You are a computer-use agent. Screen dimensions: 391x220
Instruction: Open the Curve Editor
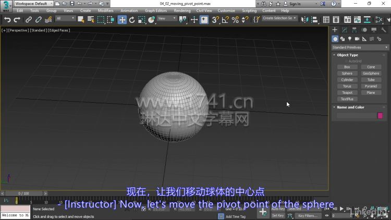click(x=357, y=20)
